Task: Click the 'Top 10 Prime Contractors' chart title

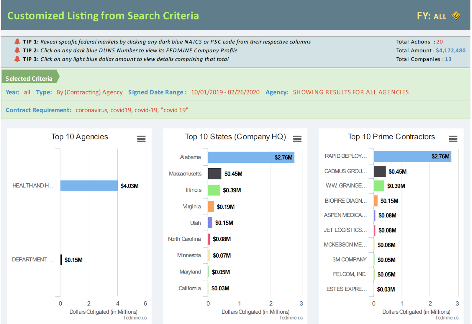Action: [391, 137]
